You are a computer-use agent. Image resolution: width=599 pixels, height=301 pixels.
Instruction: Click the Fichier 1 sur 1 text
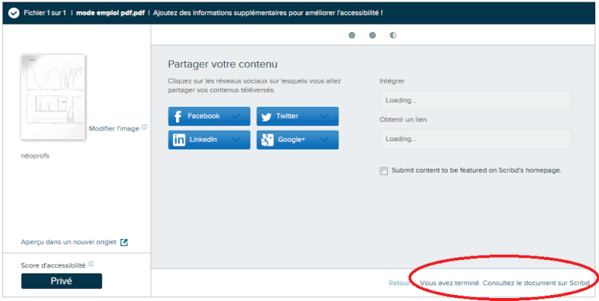point(45,13)
